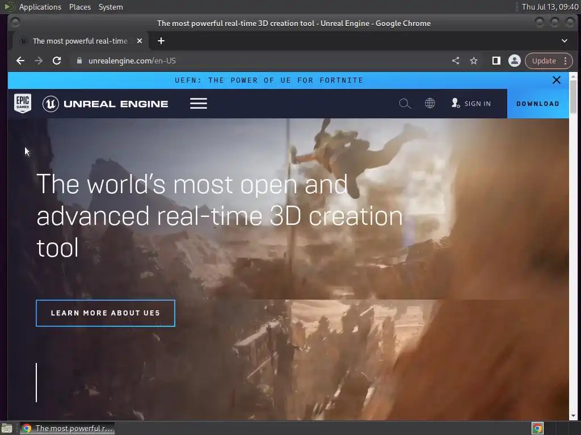Click the scrollbar up arrow
581x435 pixels.
click(x=573, y=76)
